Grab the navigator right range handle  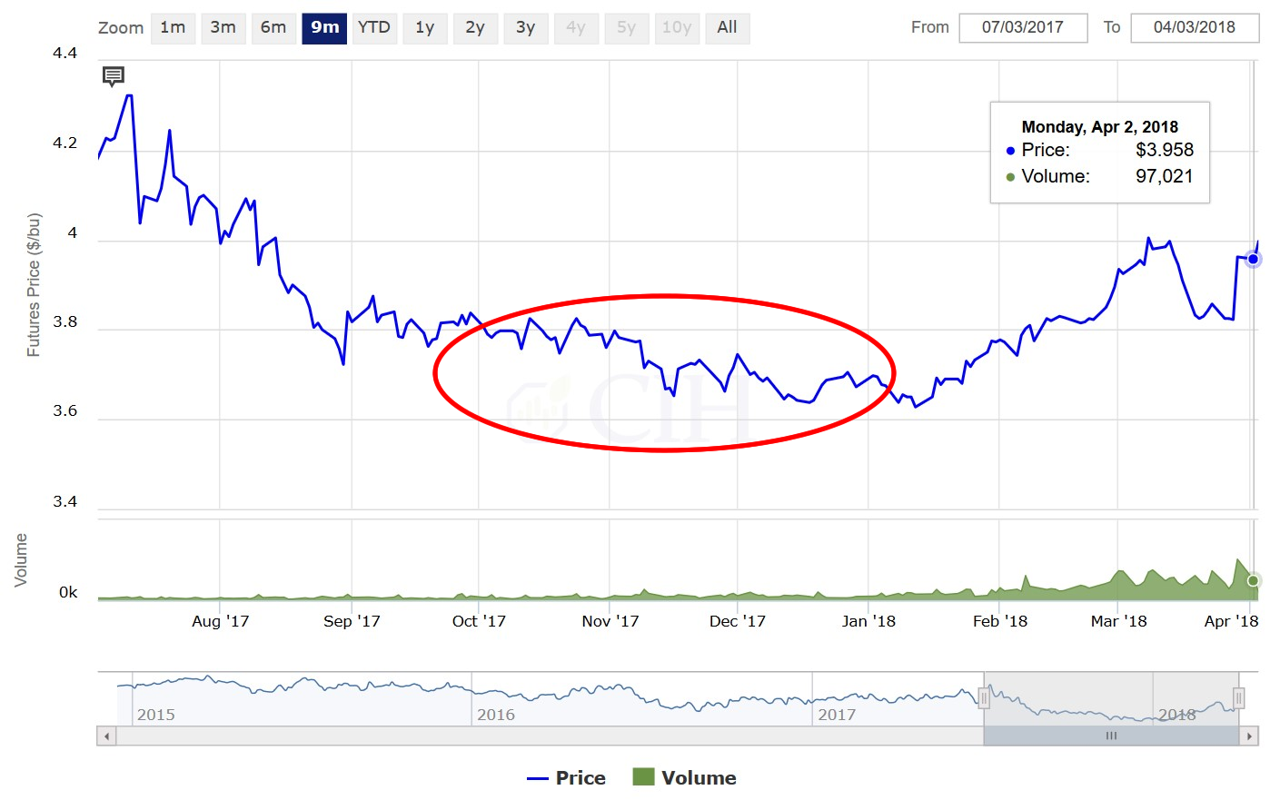tap(1238, 698)
